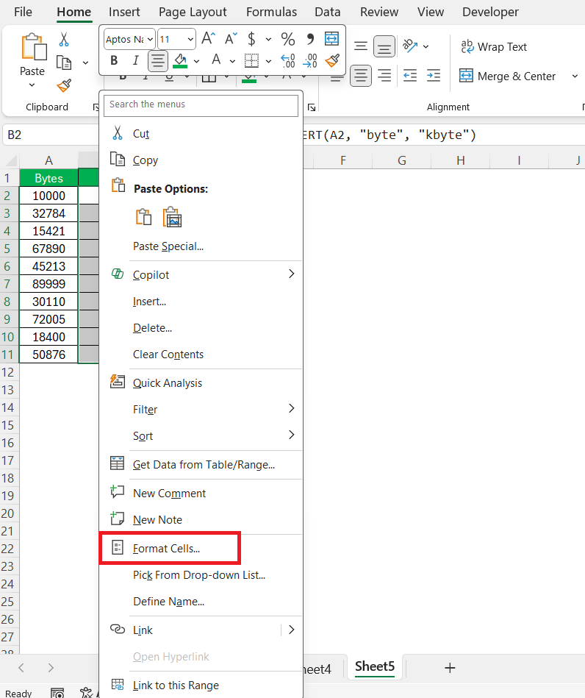Choose Paste as Picture under Paste Options

[172, 217]
